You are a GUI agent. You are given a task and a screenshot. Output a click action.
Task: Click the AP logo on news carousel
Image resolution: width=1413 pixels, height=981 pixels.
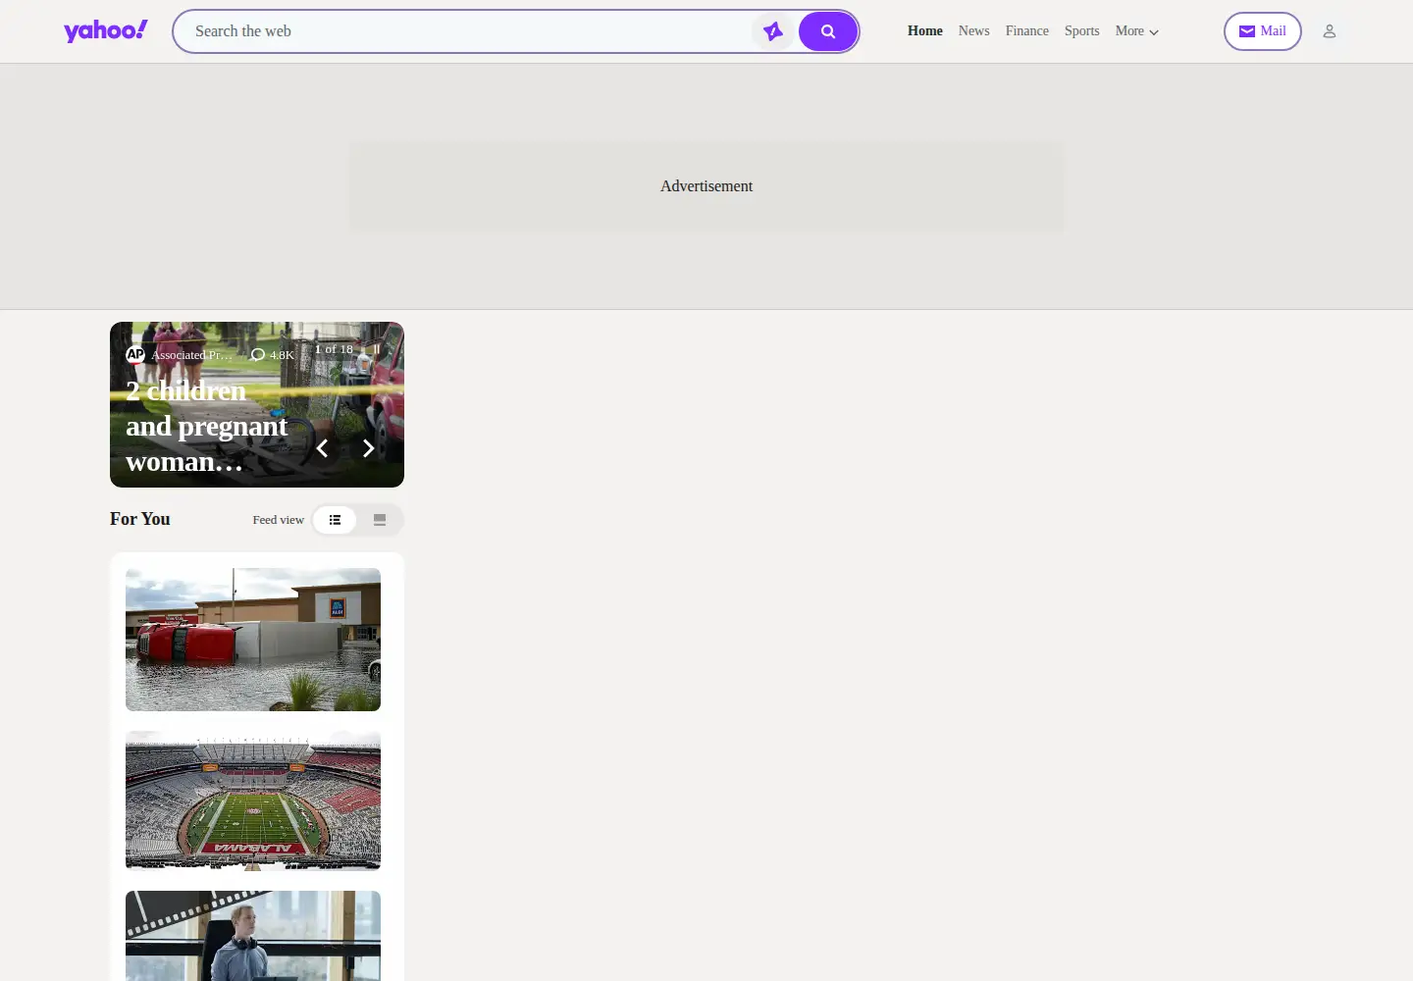135,355
